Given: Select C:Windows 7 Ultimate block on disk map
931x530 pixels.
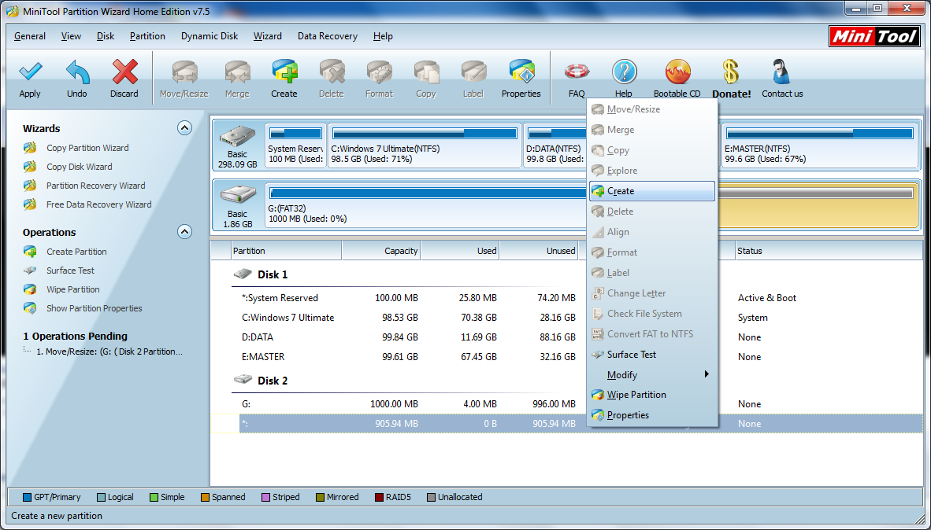Looking at the screenshot, I should coord(425,145).
